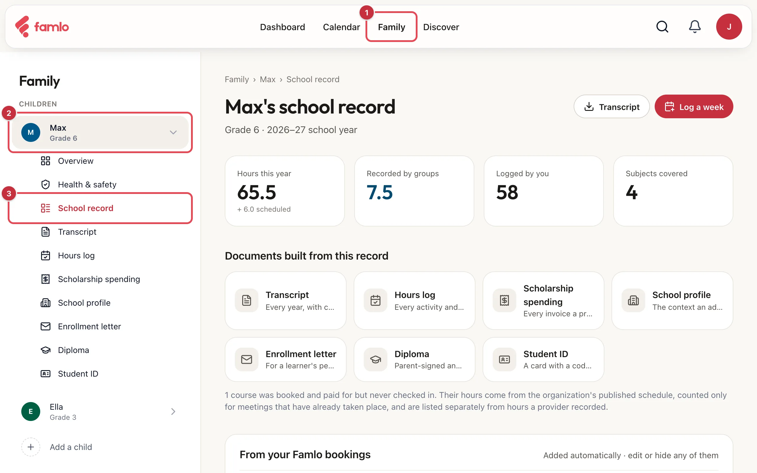Open the School profile document card
This screenshot has height=473, width=757.
click(672, 300)
